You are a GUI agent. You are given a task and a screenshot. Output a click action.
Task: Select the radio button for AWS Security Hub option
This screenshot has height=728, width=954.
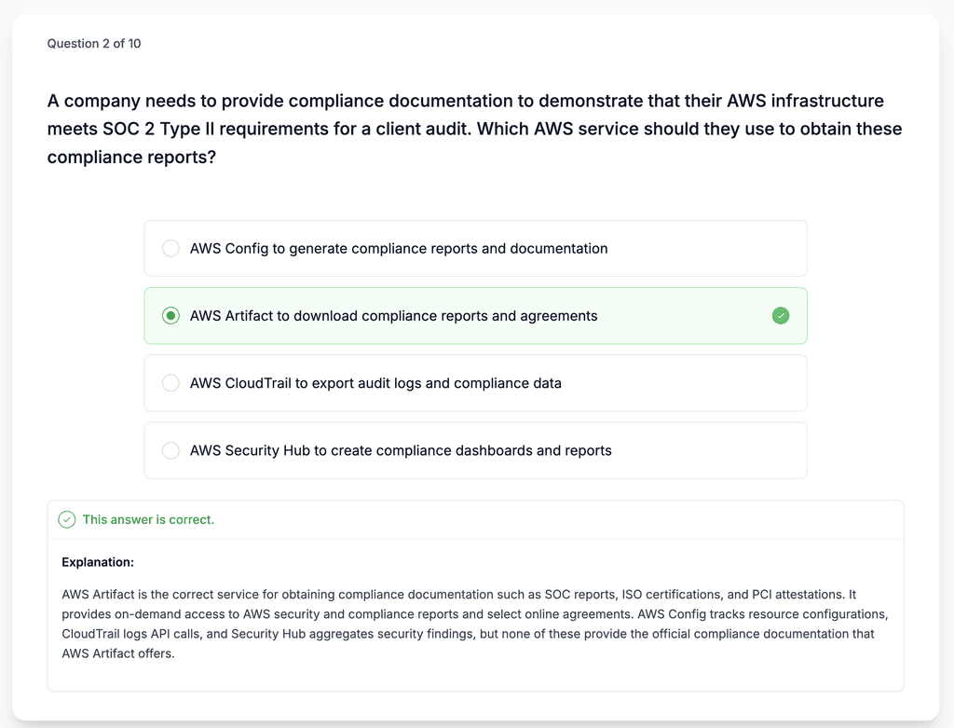point(170,450)
